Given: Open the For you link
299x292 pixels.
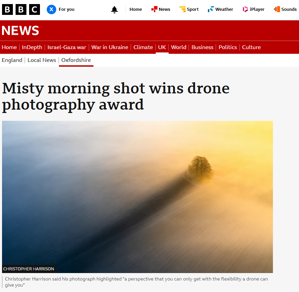Looking at the screenshot, I should 67,9.
